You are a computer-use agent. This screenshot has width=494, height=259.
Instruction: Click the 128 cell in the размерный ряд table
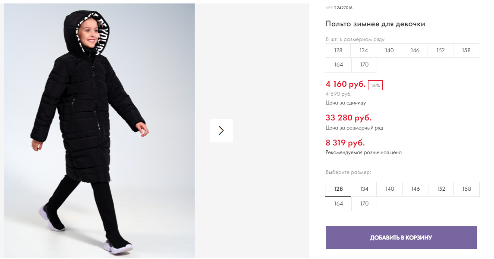[x=338, y=51]
